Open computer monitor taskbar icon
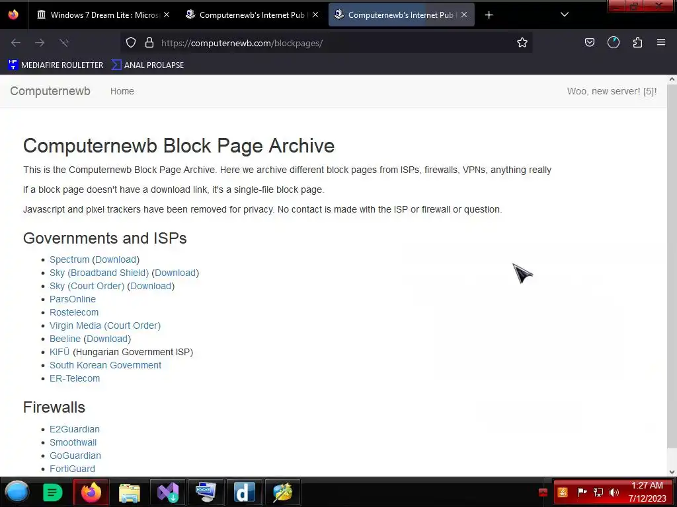The width and height of the screenshot is (677, 507). point(206,492)
